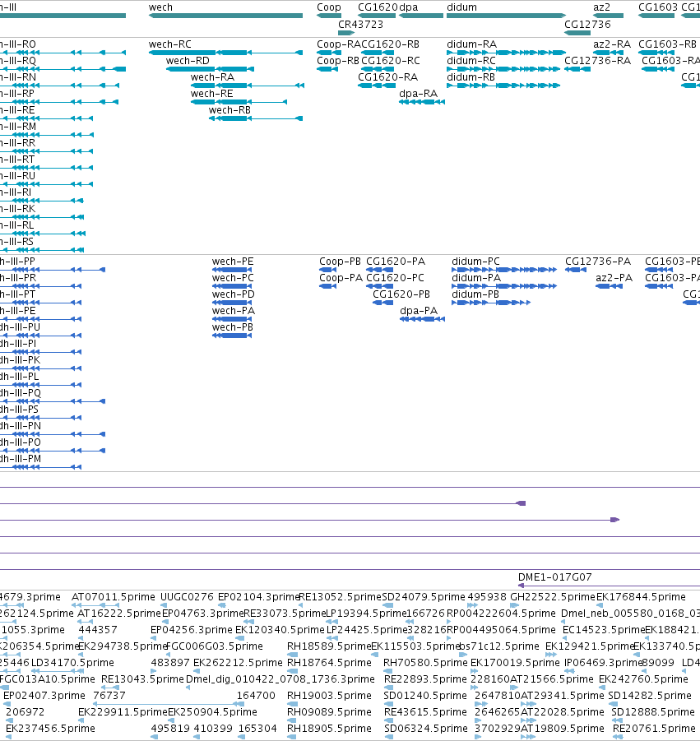The width and height of the screenshot is (700, 741).
Task: Open the wech-PD protein label
Action: tap(233, 294)
